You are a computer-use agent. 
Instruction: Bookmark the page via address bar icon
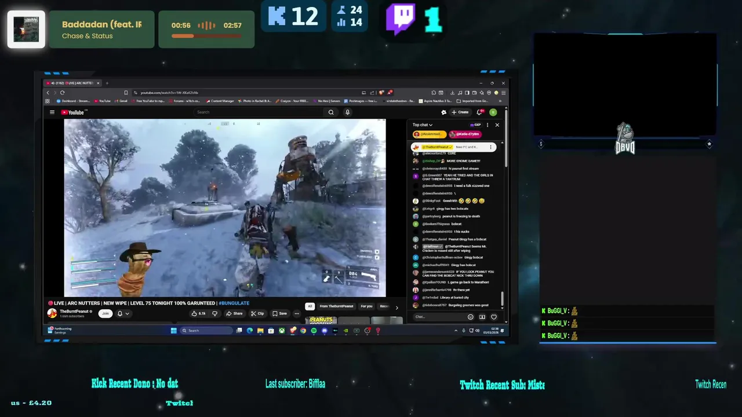126,93
